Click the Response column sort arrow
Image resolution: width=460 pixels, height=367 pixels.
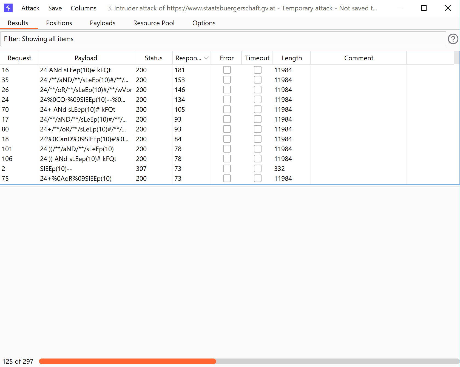[x=206, y=58]
